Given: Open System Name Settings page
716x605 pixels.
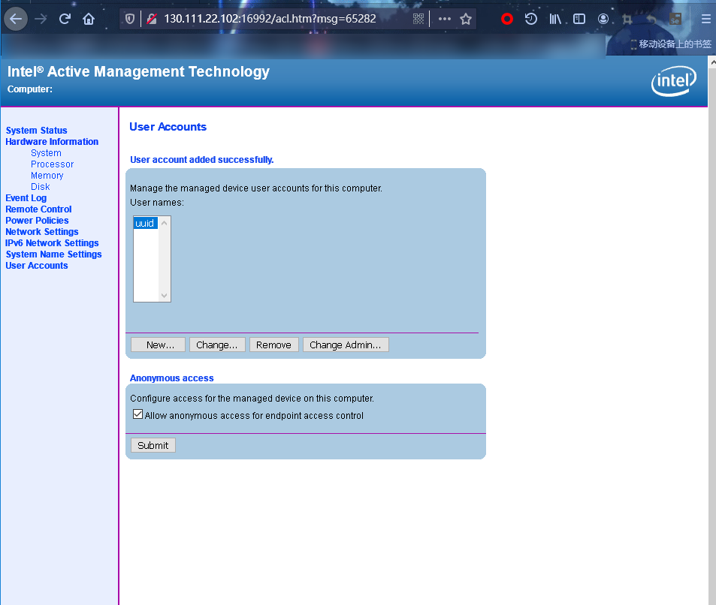Looking at the screenshot, I should 53,254.
